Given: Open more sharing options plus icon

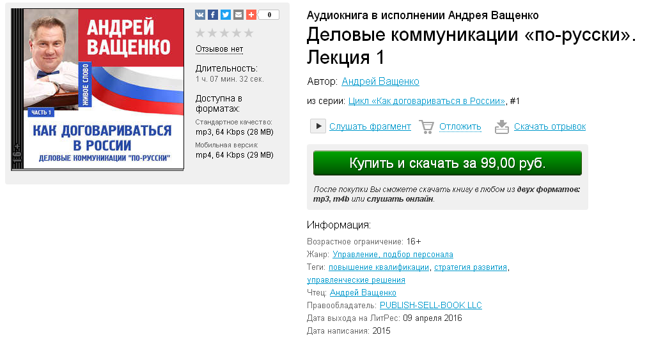Looking at the screenshot, I should (251, 15).
